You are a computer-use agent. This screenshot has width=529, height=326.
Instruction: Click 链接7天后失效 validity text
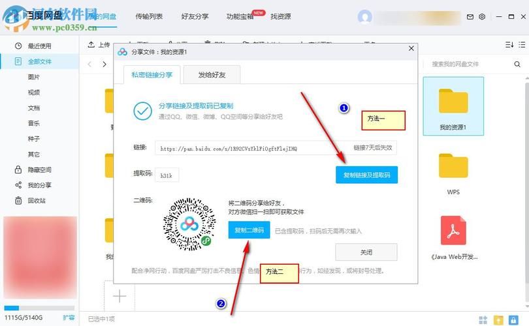[x=373, y=147]
